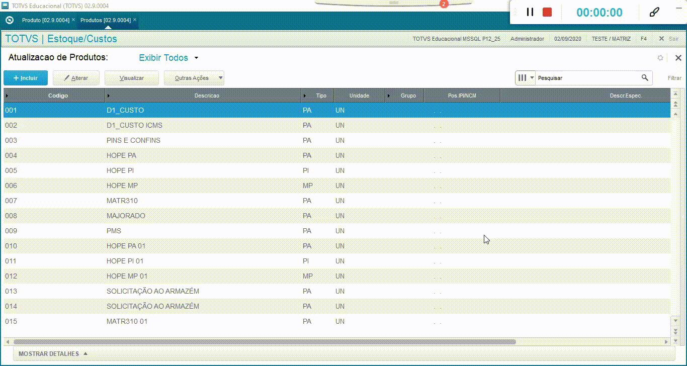
Task: Select row 009 PMS
Action: click(x=337, y=231)
